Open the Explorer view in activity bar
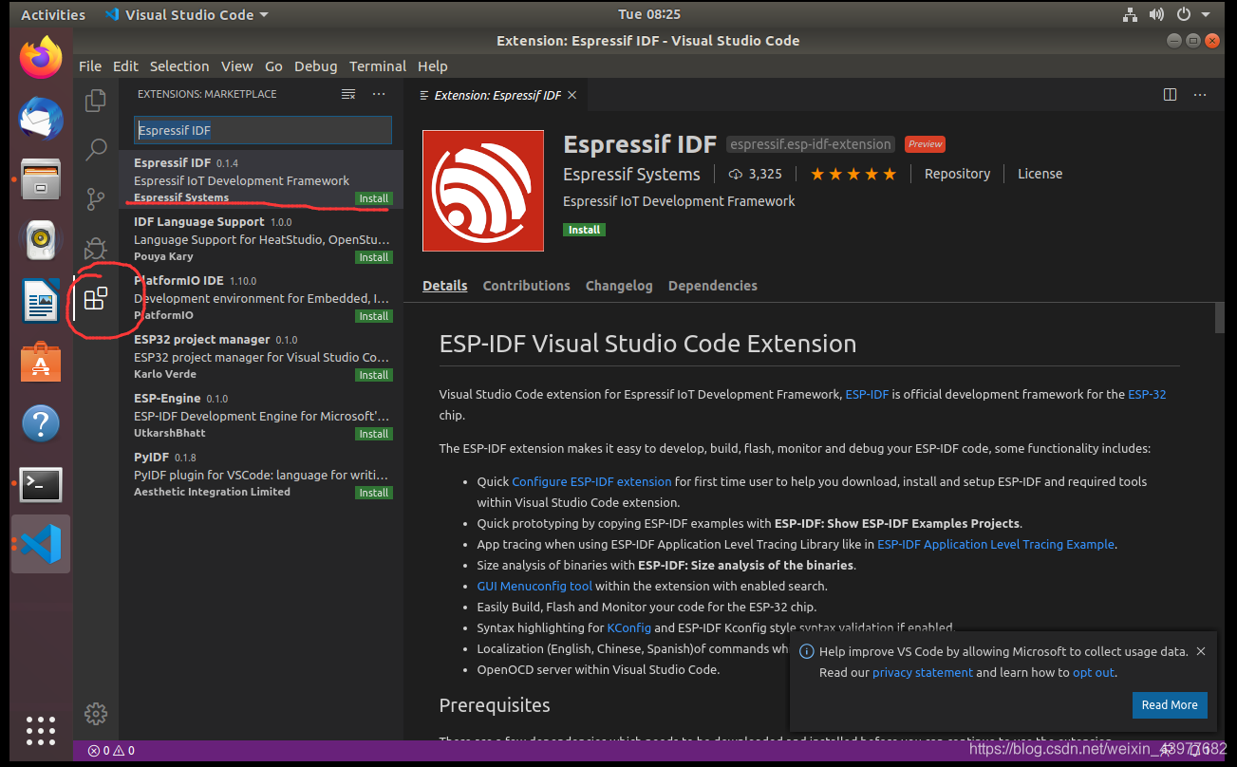 coord(96,100)
